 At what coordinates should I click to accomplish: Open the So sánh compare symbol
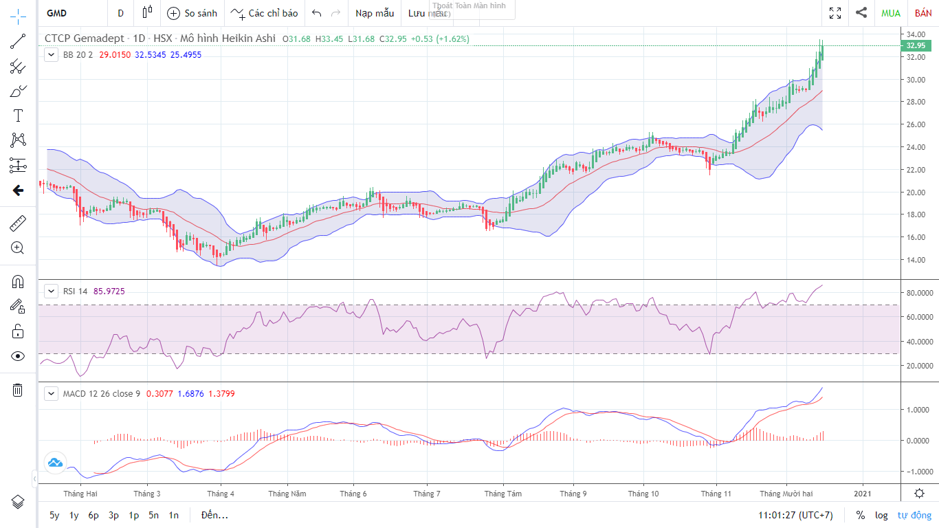click(192, 13)
